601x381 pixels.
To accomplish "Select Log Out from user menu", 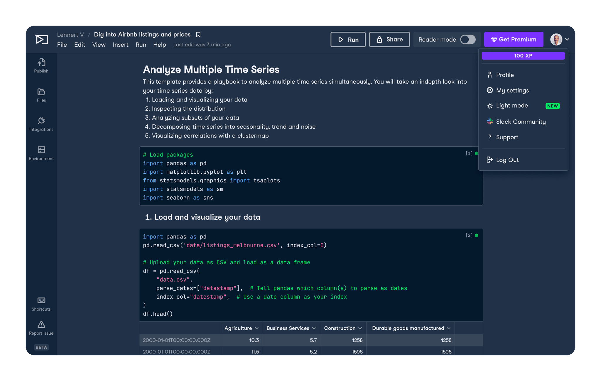I will tap(507, 160).
